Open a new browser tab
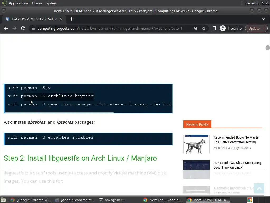270x203 pixels. pyautogui.click(x=71, y=19)
